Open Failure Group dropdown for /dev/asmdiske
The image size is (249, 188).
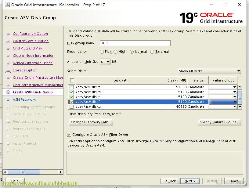(223, 97)
